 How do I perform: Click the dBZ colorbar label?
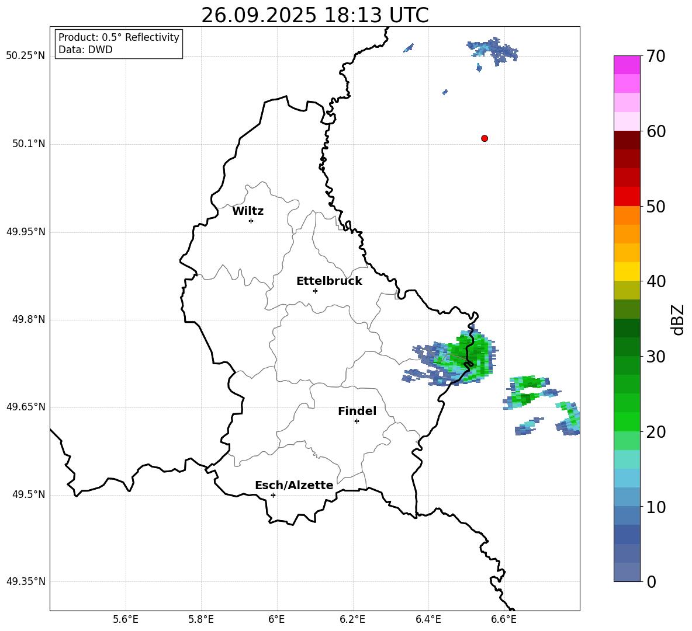[x=677, y=319]
